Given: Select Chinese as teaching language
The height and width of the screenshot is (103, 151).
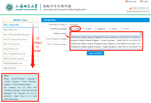Looking at the screenshot, I should (x=72, y=29).
